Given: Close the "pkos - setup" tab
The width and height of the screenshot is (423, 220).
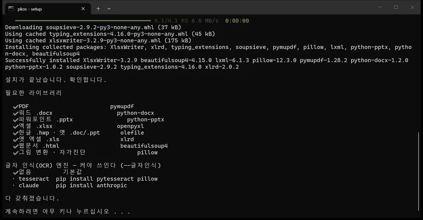Looking at the screenshot, I should click(x=83, y=9).
